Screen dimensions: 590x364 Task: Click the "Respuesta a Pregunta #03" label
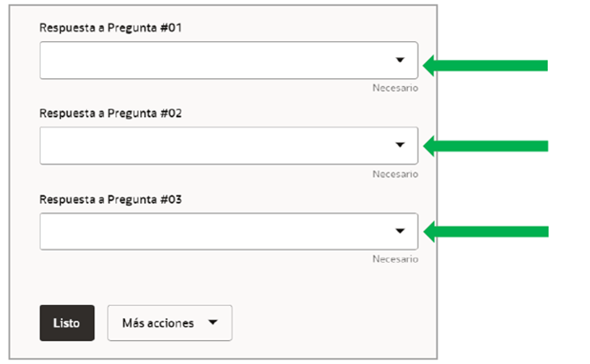tap(110, 199)
